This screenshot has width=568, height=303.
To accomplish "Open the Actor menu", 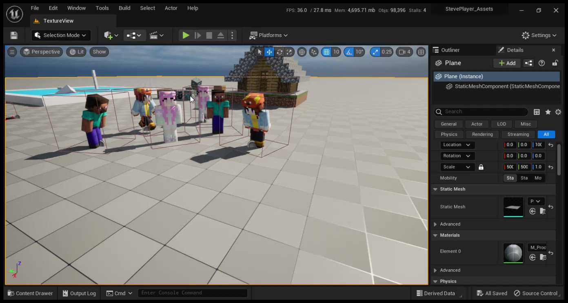I will point(171,8).
